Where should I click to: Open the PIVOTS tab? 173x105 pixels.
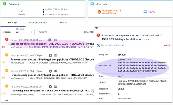tap(63, 23)
